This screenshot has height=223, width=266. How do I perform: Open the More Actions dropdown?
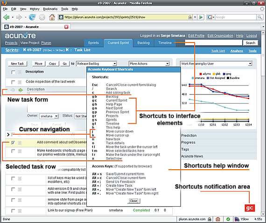coord(149,64)
